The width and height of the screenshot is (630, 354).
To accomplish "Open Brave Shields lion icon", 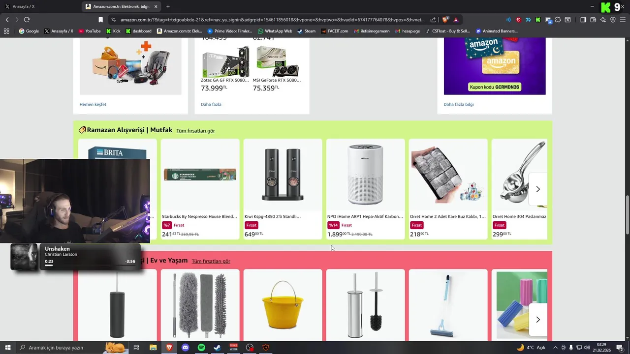I will (445, 20).
